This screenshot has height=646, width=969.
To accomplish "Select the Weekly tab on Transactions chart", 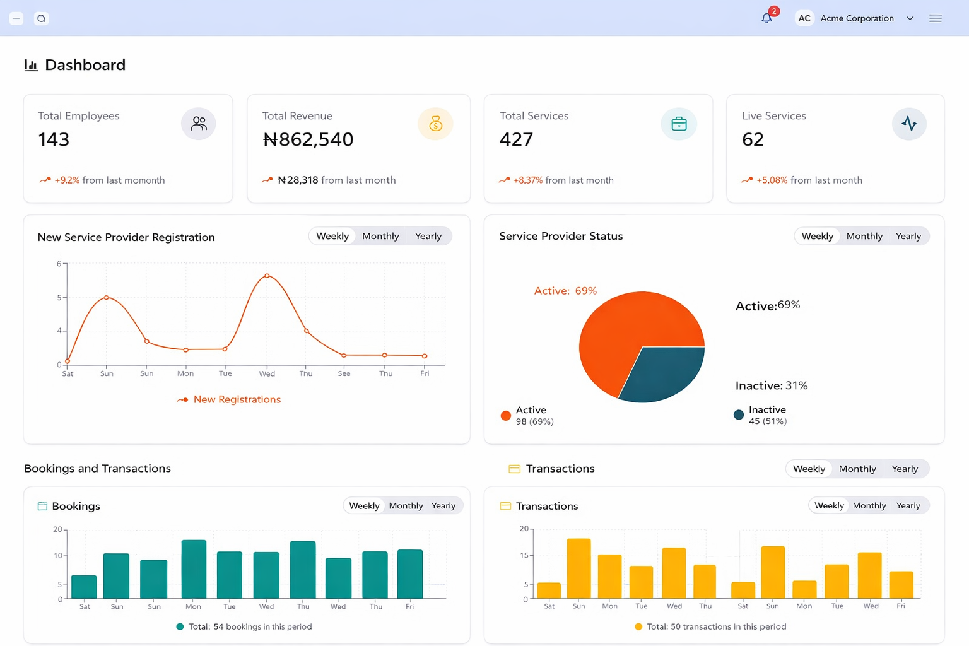I will [x=828, y=505].
